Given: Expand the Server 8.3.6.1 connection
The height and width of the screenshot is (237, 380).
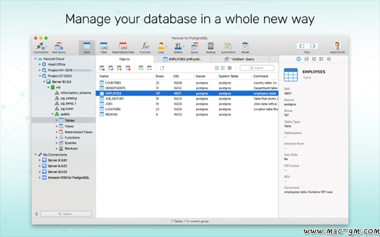Looking at the screenshot, I should [40, 160].
